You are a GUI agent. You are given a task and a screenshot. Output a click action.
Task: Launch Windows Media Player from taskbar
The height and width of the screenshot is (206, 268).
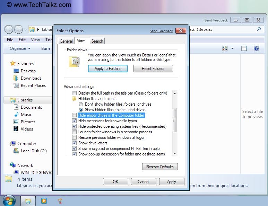(44, 201)
